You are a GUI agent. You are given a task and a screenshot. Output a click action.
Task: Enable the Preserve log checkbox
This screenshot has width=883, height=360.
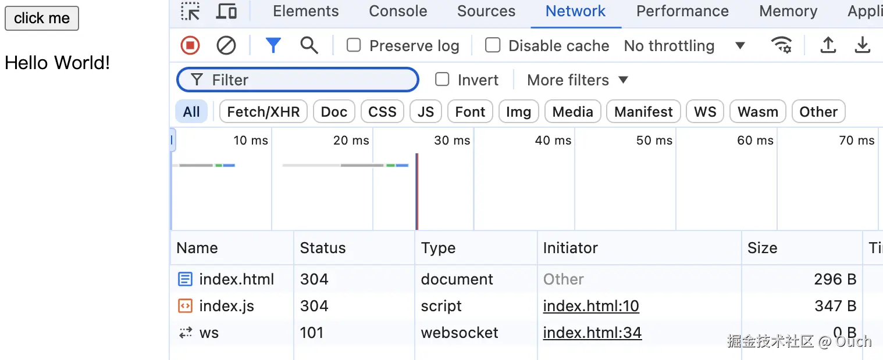[x=354, y=45]
